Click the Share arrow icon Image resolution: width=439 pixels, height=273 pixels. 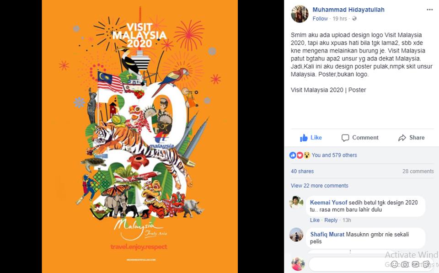(x=402, y=138)
